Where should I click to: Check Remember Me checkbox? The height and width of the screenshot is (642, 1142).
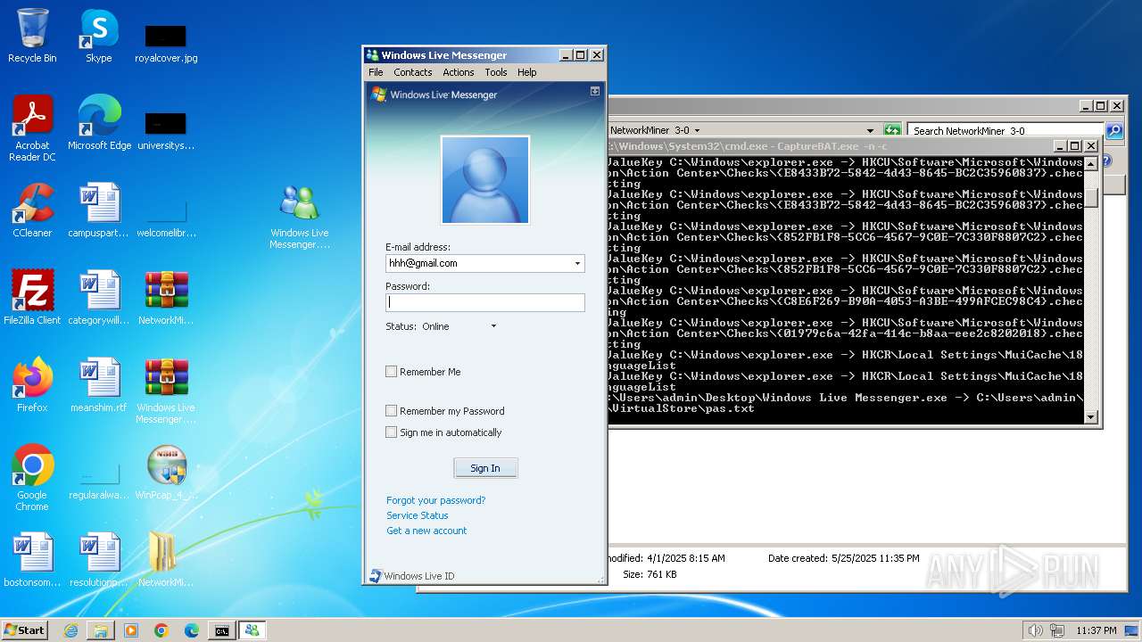391,372
